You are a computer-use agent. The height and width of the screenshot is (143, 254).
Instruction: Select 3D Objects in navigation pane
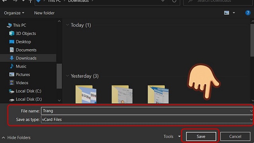click(26, 33)
